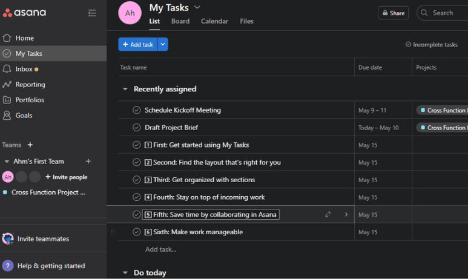This screenshot has width=468, height=279.
Task: Complete the Fifth: Save time task
Action: 136,215
